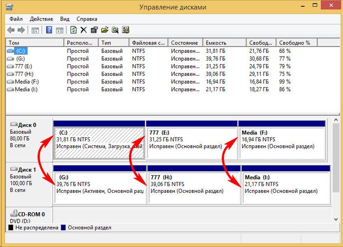Click the drive icon of Media (I:) row
This screenshot has width=343, height=247.
10,90
